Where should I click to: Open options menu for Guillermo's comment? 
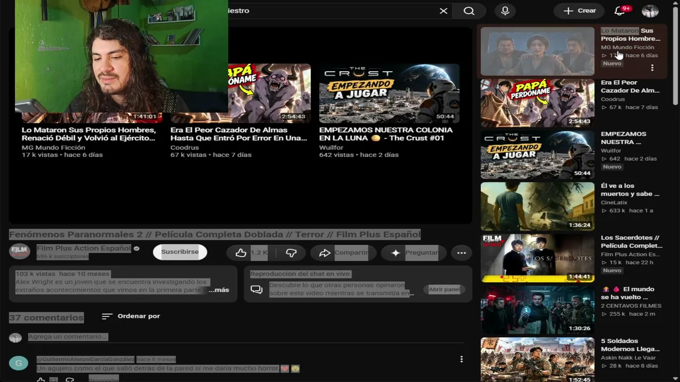(x=461, y=359)
